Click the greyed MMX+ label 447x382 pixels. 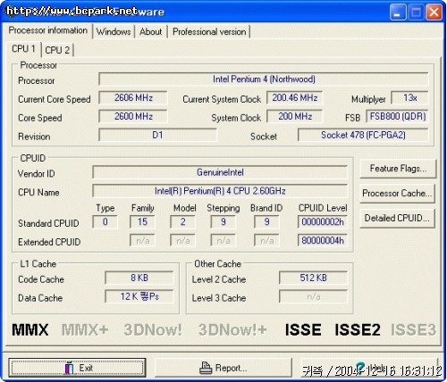(x=85, y=329)
